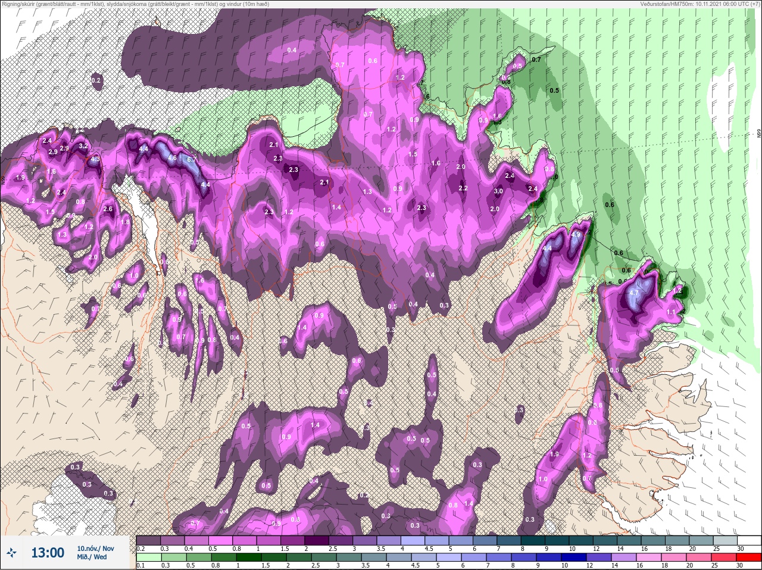Screen dimensions: 762x570
Task: Select the red 30 swatch in lower legend
Action: point(749,558)
